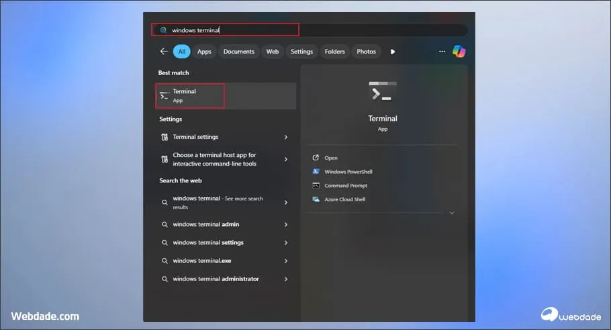Click the three-dots more options icon
The height and width of the screenshot is (330, 611).
pyautogui.click(x=442, y=52)
